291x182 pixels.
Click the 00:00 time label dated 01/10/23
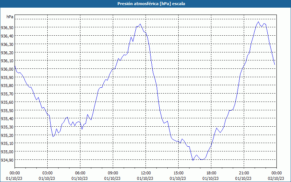pos(15,173)
